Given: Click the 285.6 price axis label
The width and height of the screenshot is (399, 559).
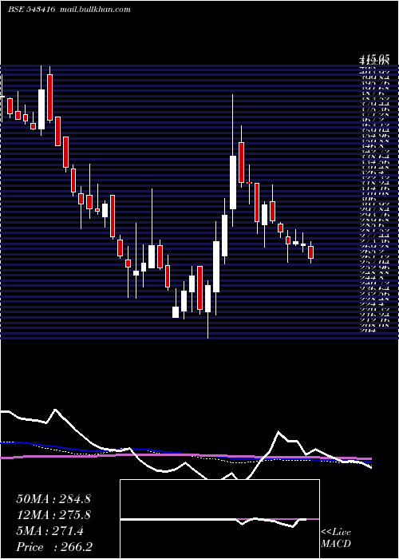Looking at the screenshot, I should [373, 224].
